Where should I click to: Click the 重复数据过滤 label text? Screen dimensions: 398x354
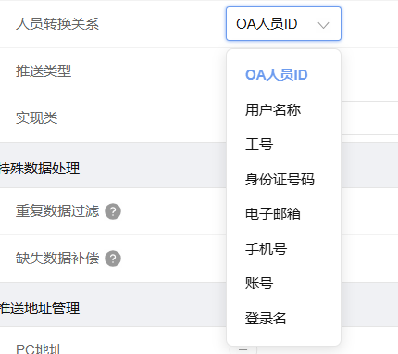coord(57,211)
